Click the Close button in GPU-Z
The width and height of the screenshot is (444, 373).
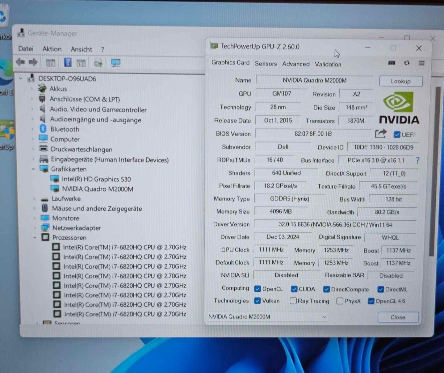398,317
